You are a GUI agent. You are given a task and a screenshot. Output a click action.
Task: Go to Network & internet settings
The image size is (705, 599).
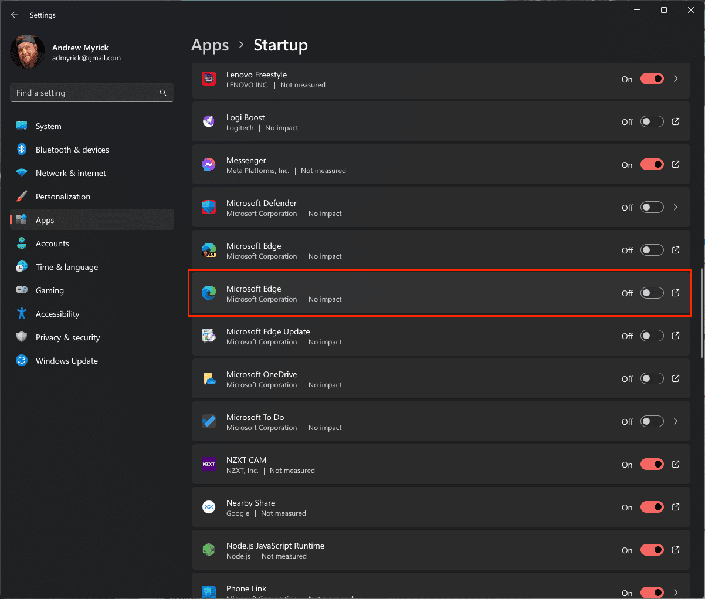click(92, 173)
